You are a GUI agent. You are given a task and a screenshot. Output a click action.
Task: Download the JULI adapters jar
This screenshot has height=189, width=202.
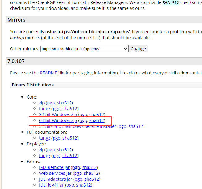[55, 179]
